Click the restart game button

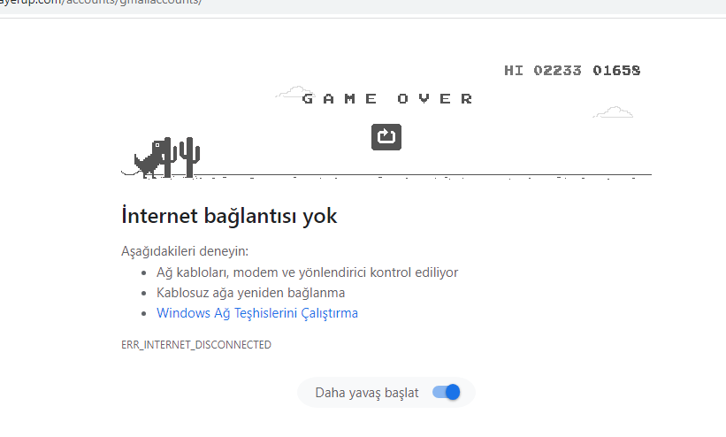click(386, 137)
